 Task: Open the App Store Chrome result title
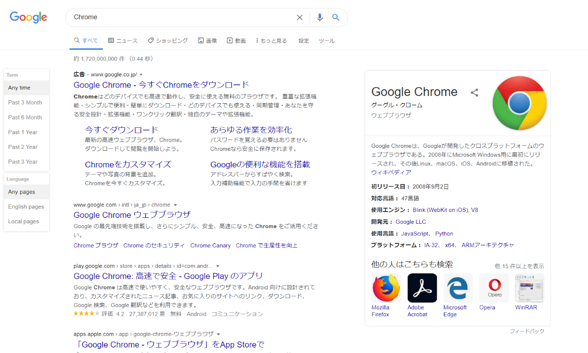(x=169, y=345)
